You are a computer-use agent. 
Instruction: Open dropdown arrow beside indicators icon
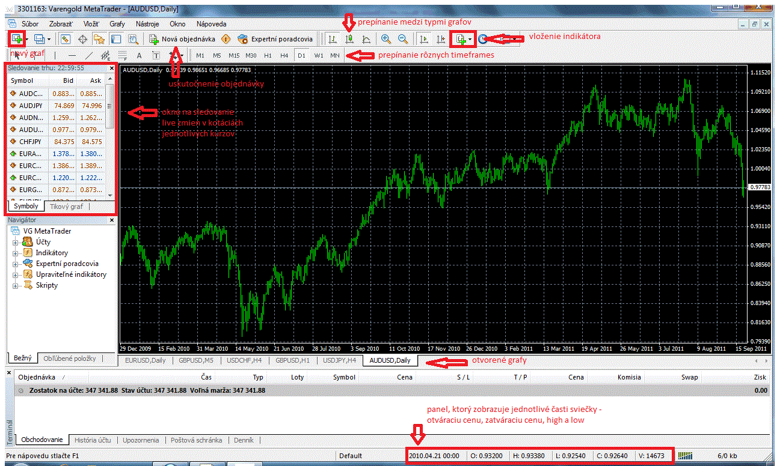470,39
